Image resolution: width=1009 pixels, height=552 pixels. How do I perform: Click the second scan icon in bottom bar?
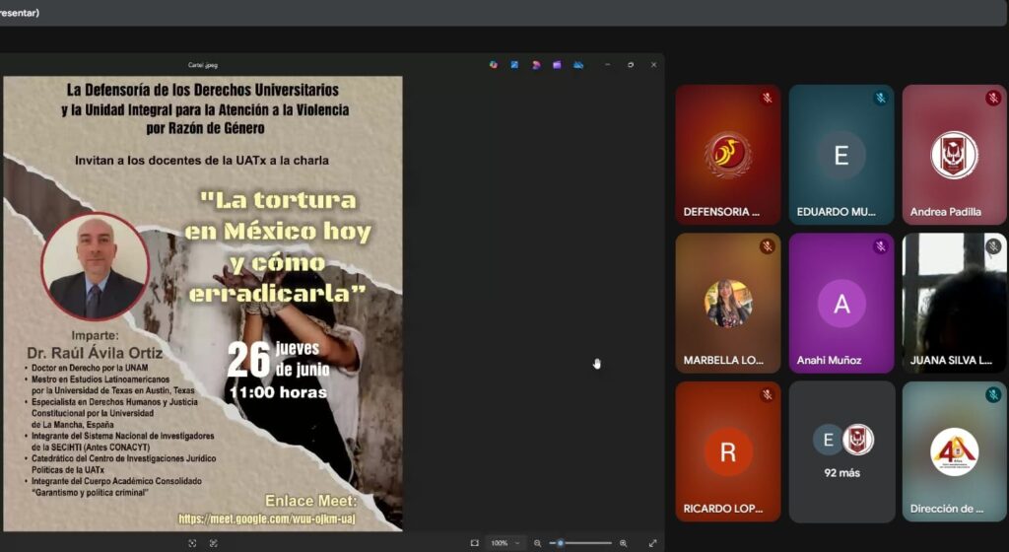click(x=213, y=543)
